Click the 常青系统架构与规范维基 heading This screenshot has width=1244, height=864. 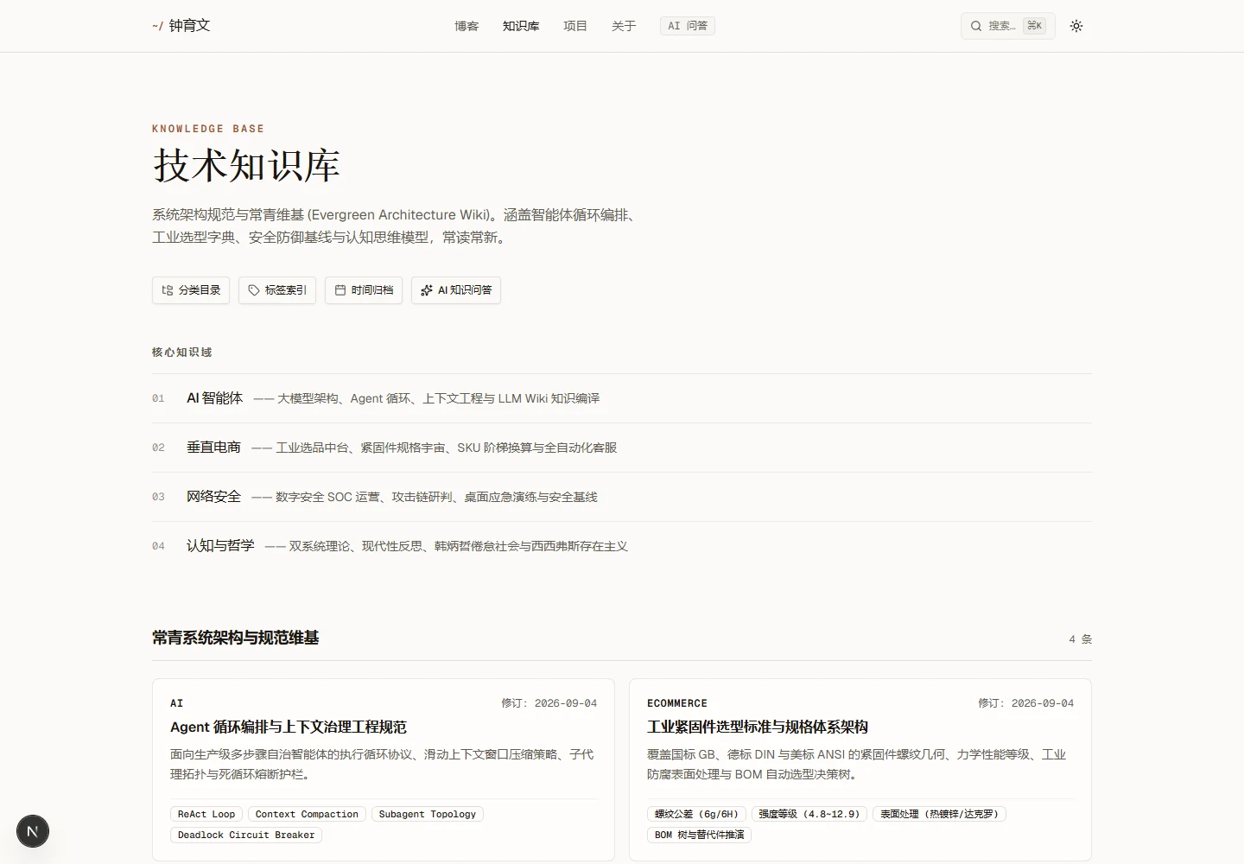[236, 638]
